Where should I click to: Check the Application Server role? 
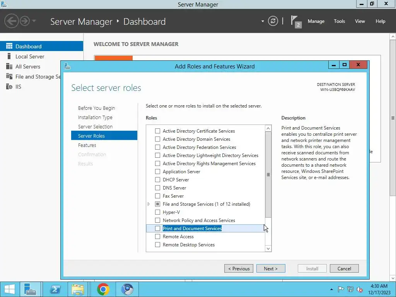coord(157,171)
